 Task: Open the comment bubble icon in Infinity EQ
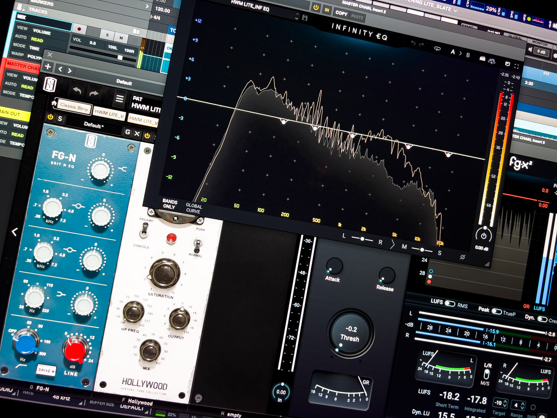tap(508, 64)
